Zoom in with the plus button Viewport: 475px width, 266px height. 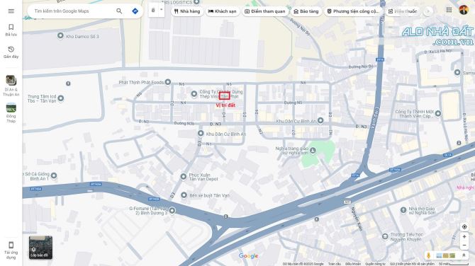tap(464, 237)
